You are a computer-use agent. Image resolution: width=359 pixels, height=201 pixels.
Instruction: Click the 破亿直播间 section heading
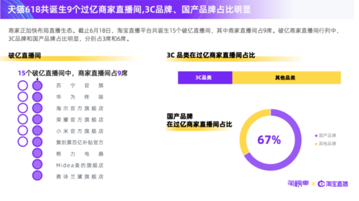(x=25, y=55)
